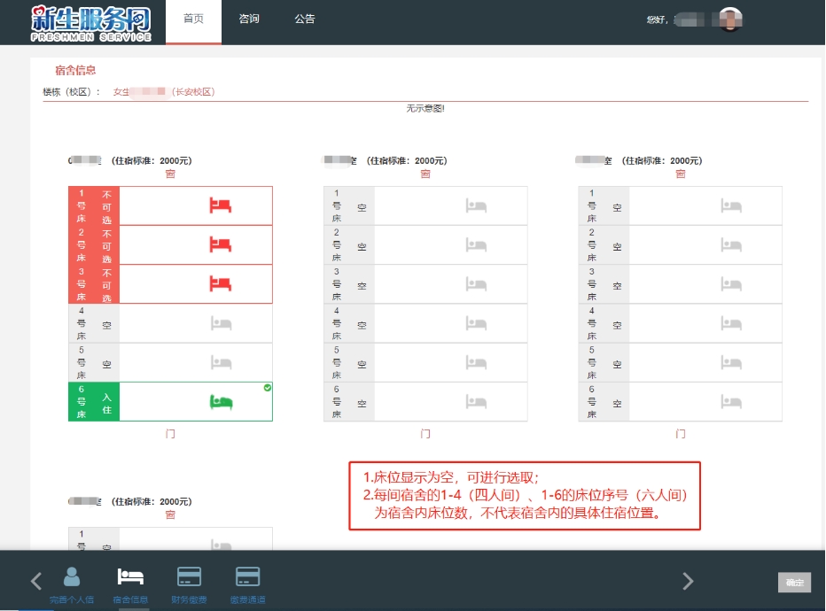Image resolution: width=826 pixels, height=611 pixels.
Task: Click the 宿舍信息 bed icon in bottom bar
Action: click(x=131, y=577)
